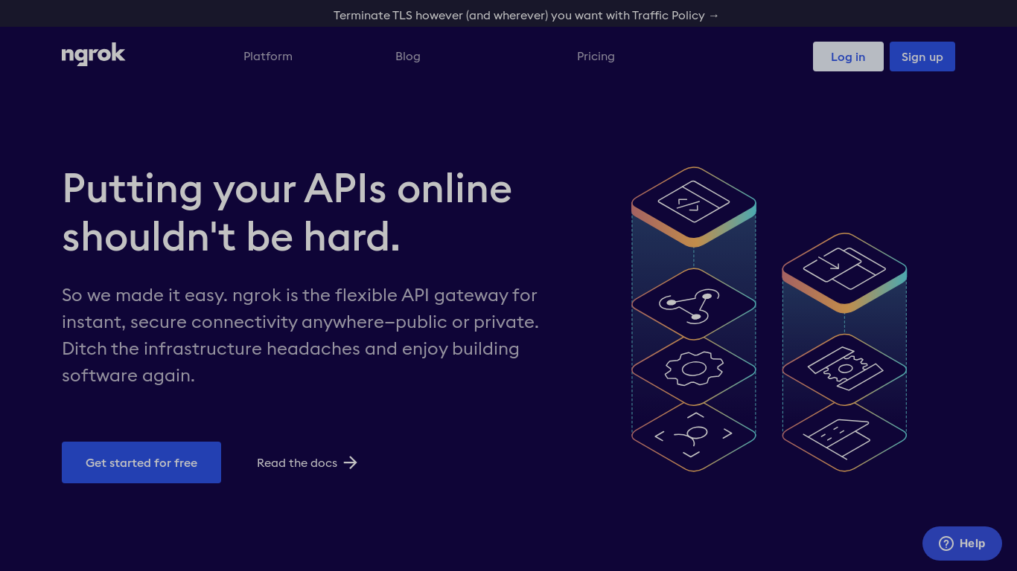Open the Help widget

coord(962,543)
